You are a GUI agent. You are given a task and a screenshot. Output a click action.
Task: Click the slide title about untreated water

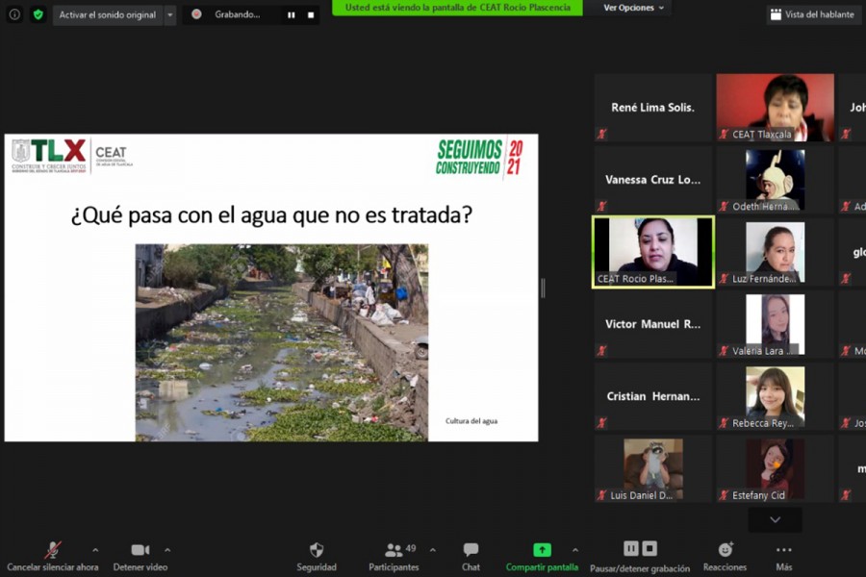coord(271,214)
